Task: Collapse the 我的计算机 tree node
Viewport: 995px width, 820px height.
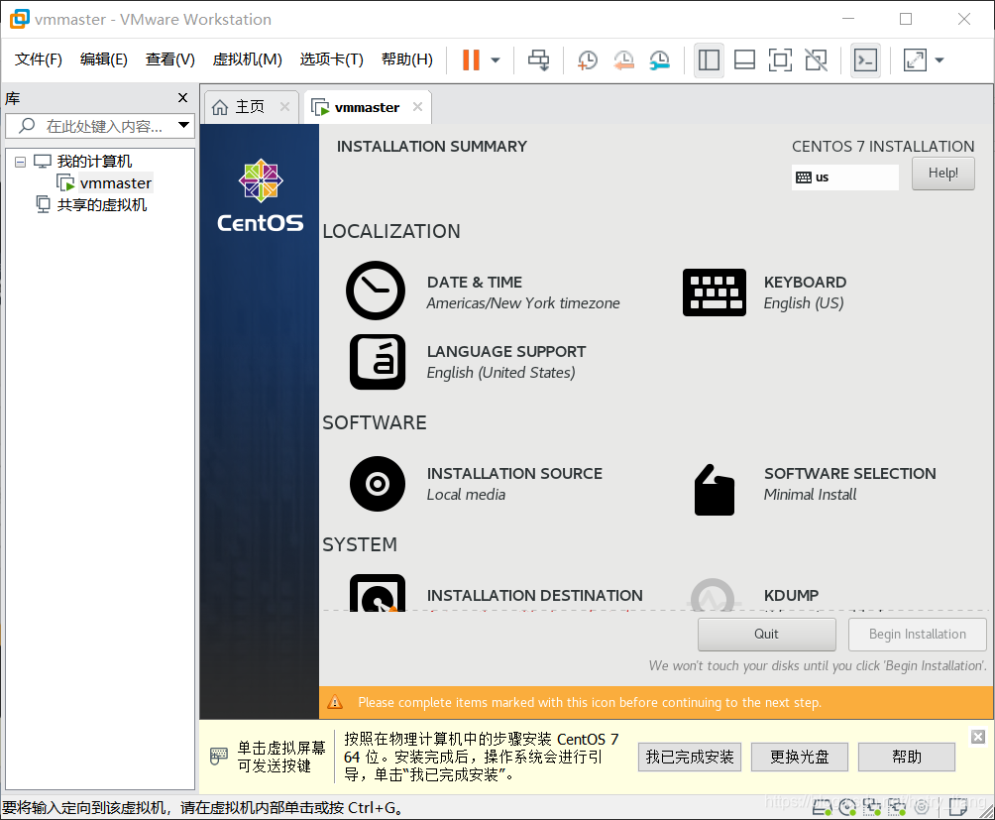Action: [20, 162]
